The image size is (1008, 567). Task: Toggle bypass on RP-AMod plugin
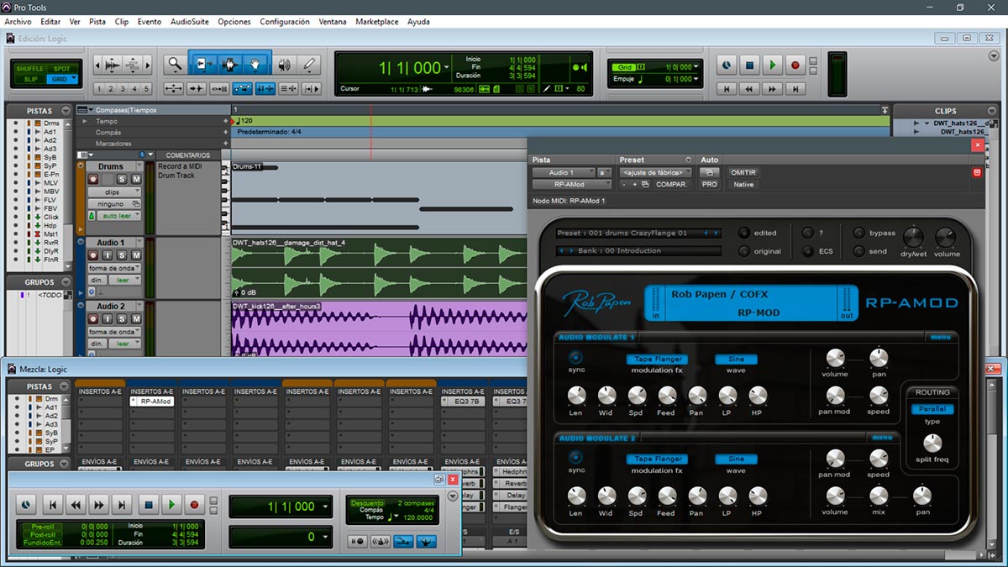pyautogui.click(x=860, y=233)
